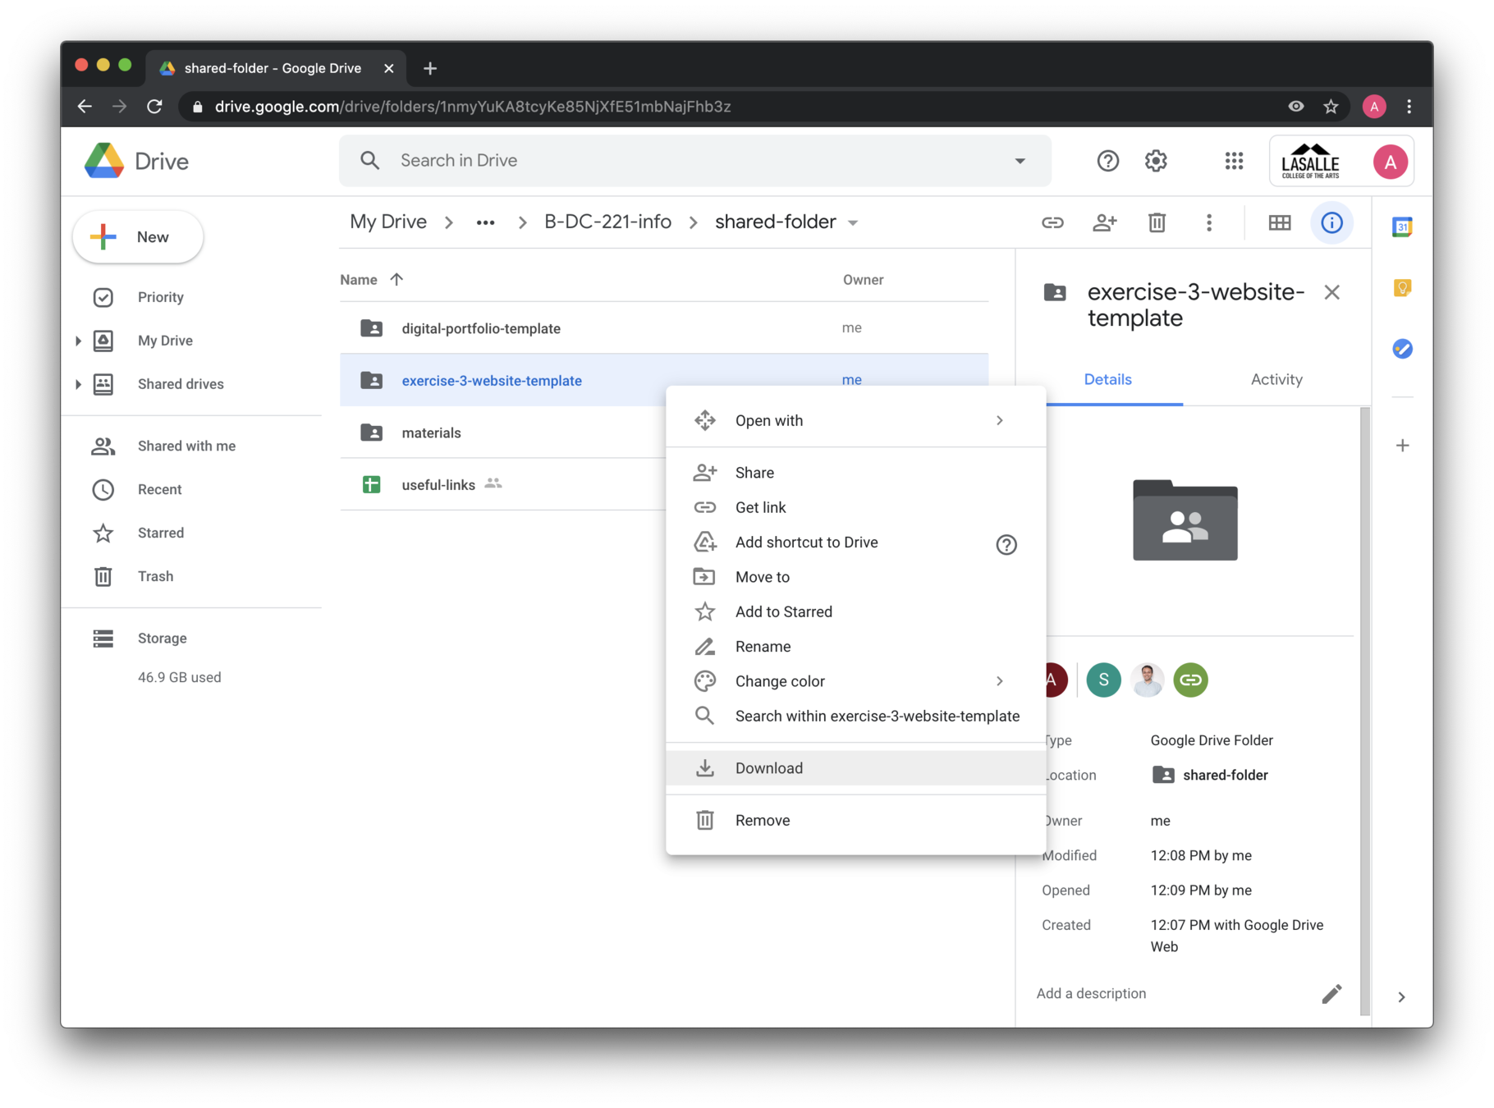Open Google Calendar side panel icon
Viewport: 1494px width, 1108px height.
coord(1402,227)
